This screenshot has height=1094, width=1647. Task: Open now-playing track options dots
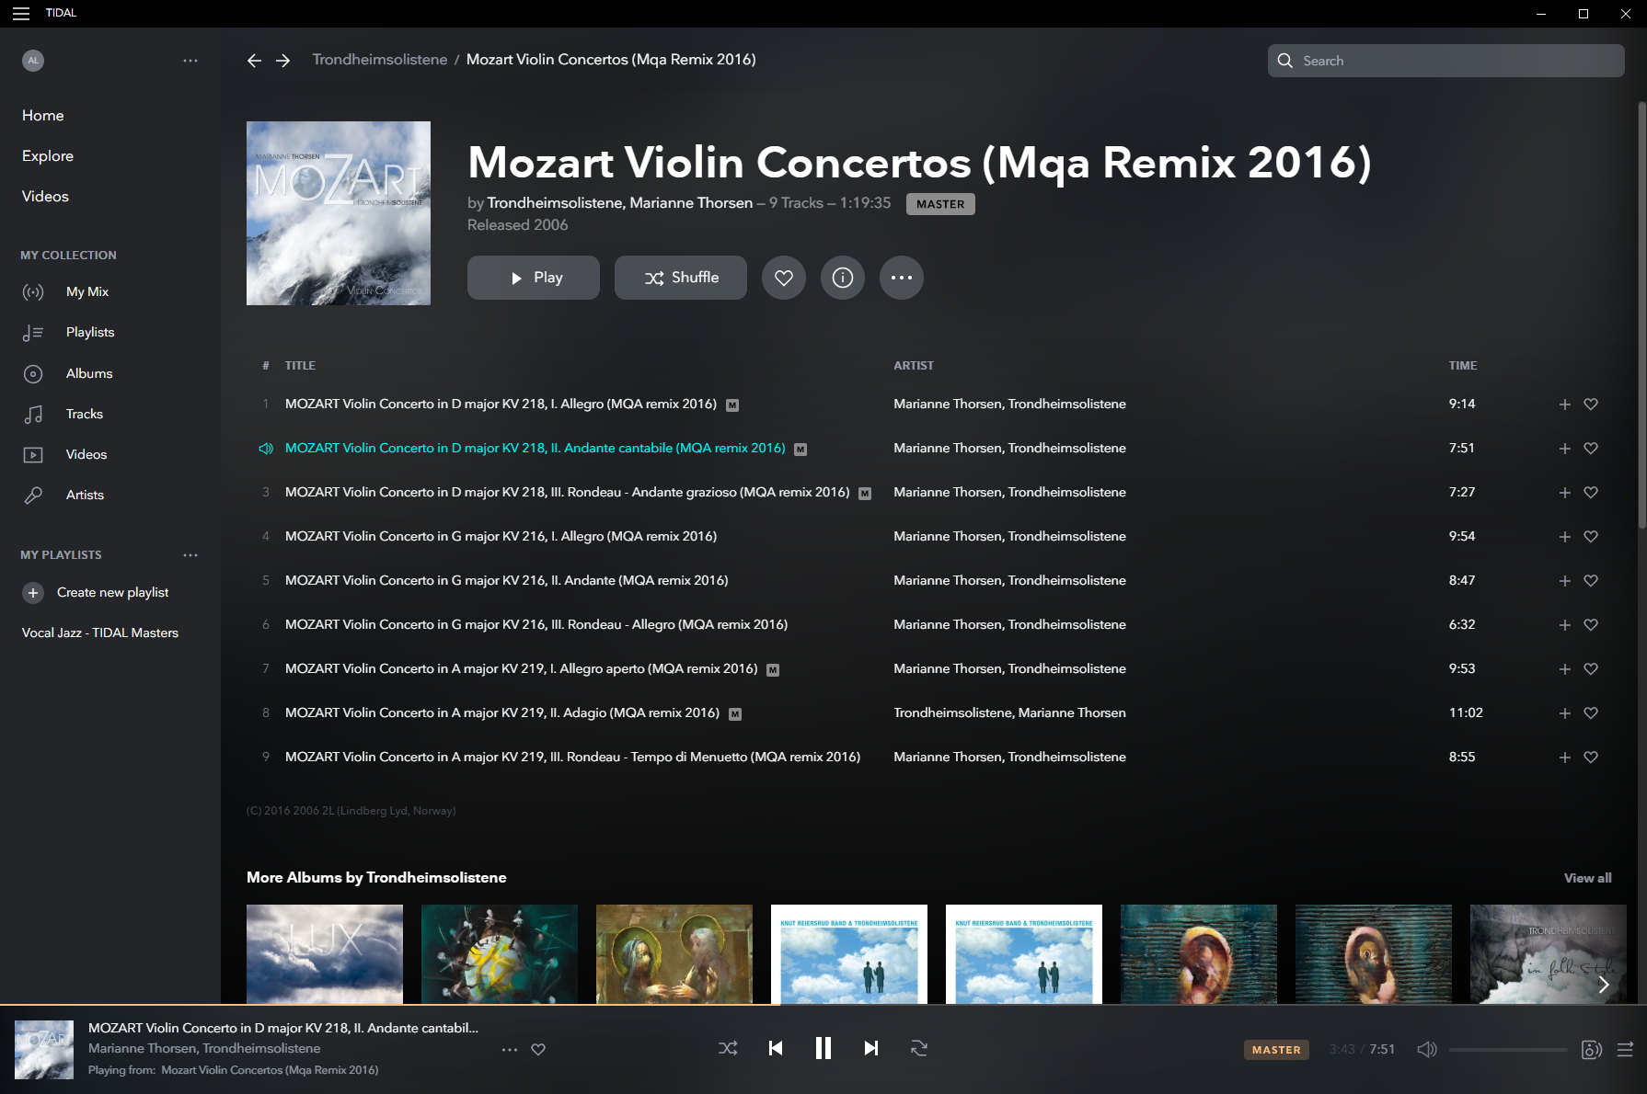tap(510, 1050)
